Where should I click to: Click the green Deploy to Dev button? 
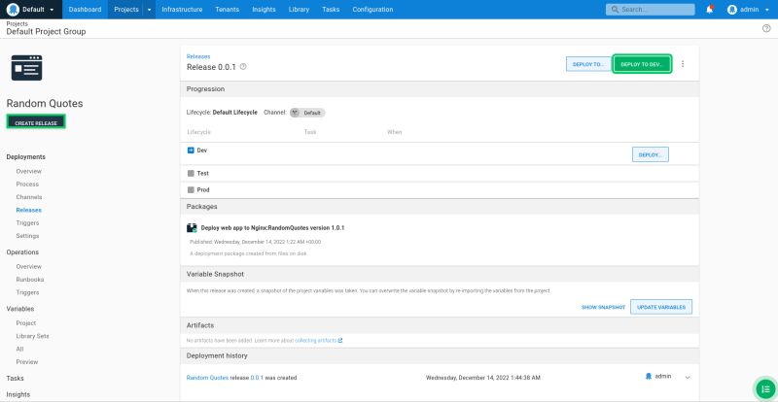(x=642, y=64)
